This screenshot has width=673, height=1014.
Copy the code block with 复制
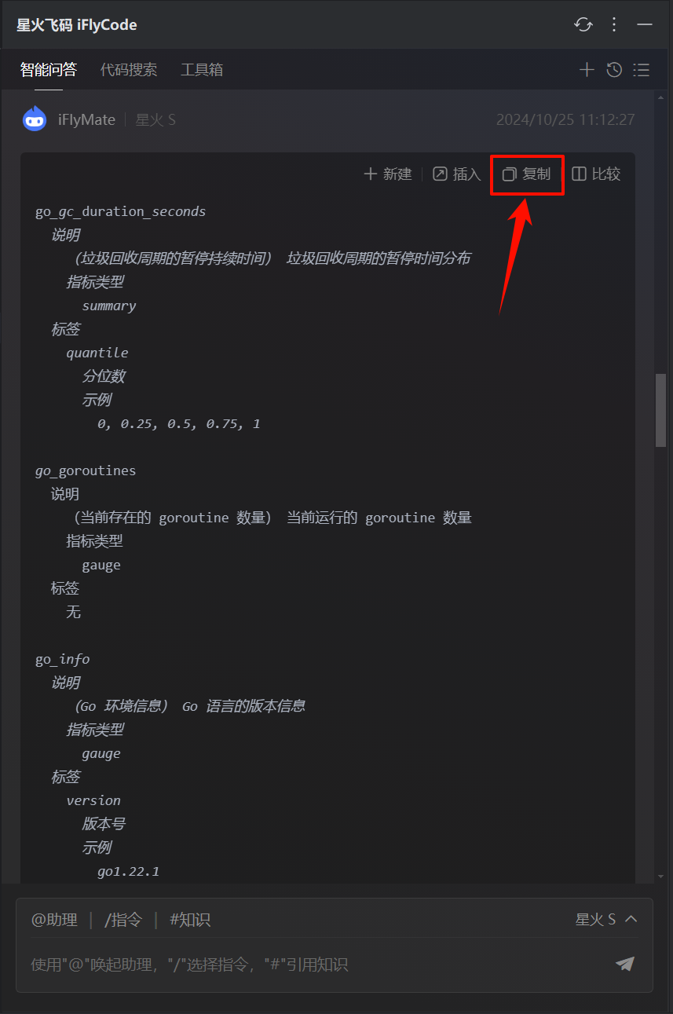[x=527, y=174]
